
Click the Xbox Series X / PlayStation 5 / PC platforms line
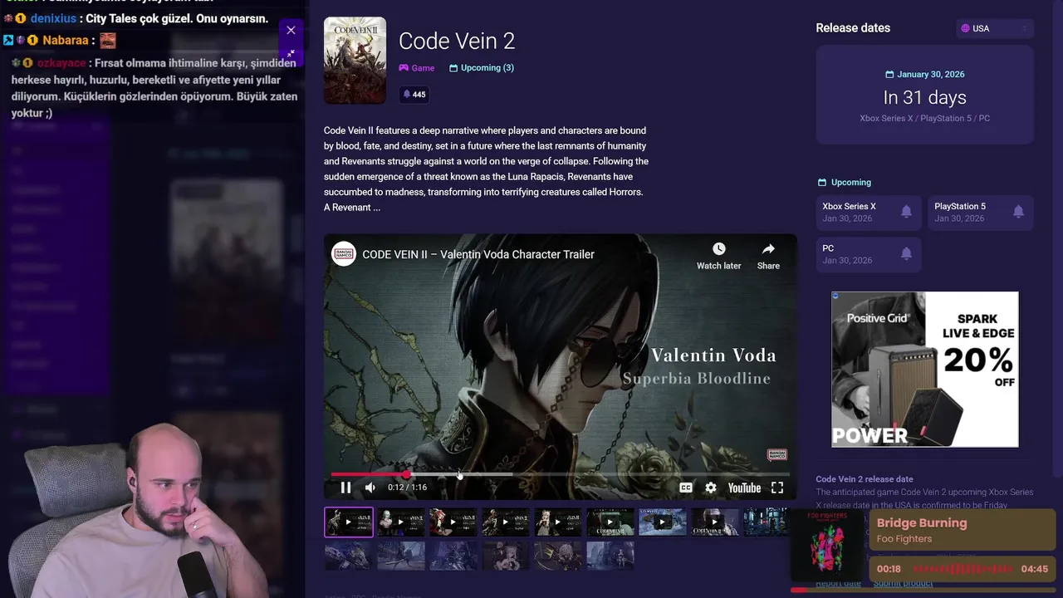tap(924, 119)
